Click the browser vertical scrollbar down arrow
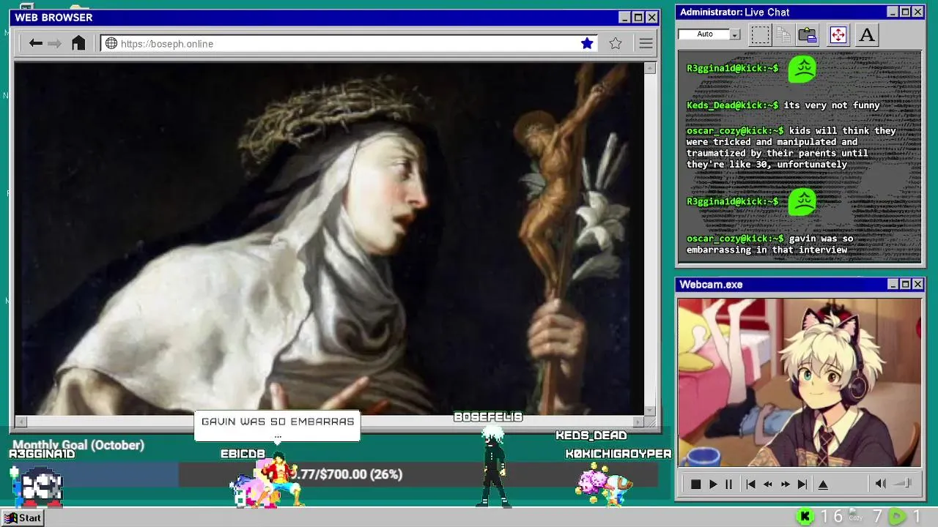Viewport: 938px width, 527px height. point(650,411)
